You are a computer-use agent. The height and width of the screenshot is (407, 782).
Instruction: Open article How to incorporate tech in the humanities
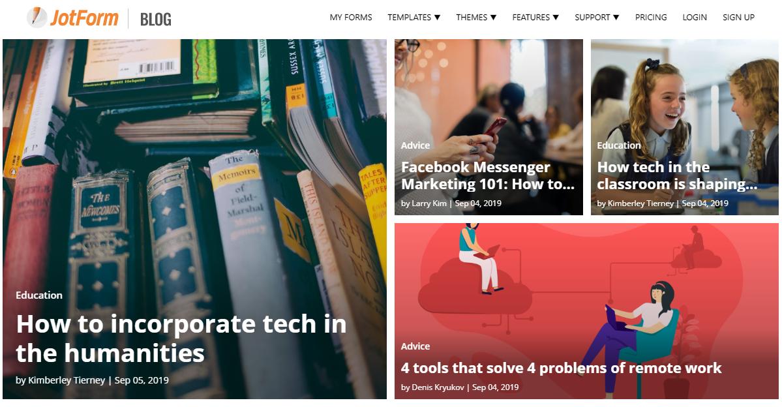pyautogui.click(x=181, y=338)
